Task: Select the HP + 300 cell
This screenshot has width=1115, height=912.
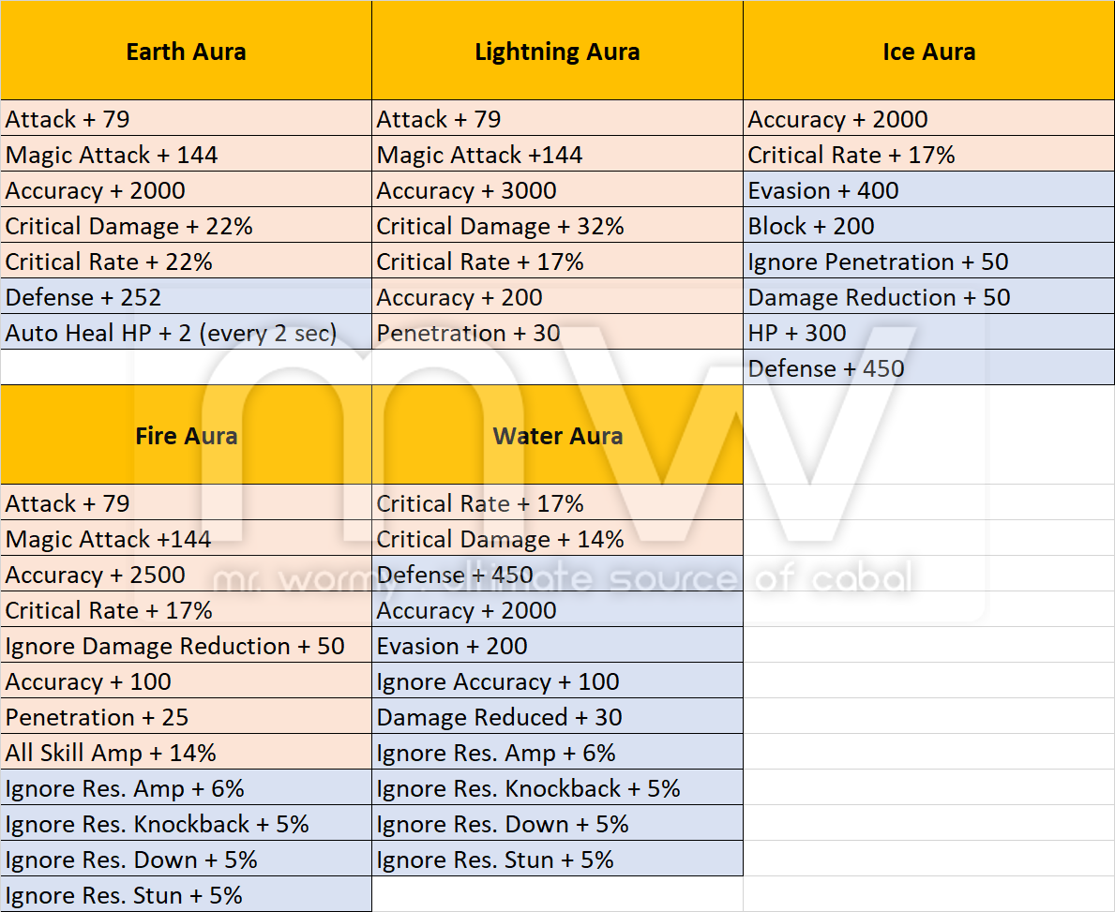Action: click(x=928, y=333)
